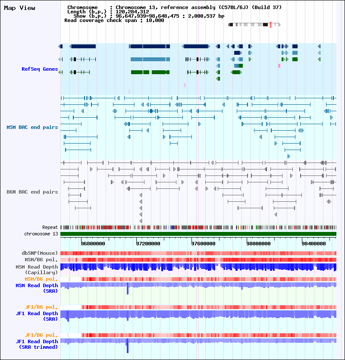Select the B6N BAC end pairs label

(x=32, y=192)
